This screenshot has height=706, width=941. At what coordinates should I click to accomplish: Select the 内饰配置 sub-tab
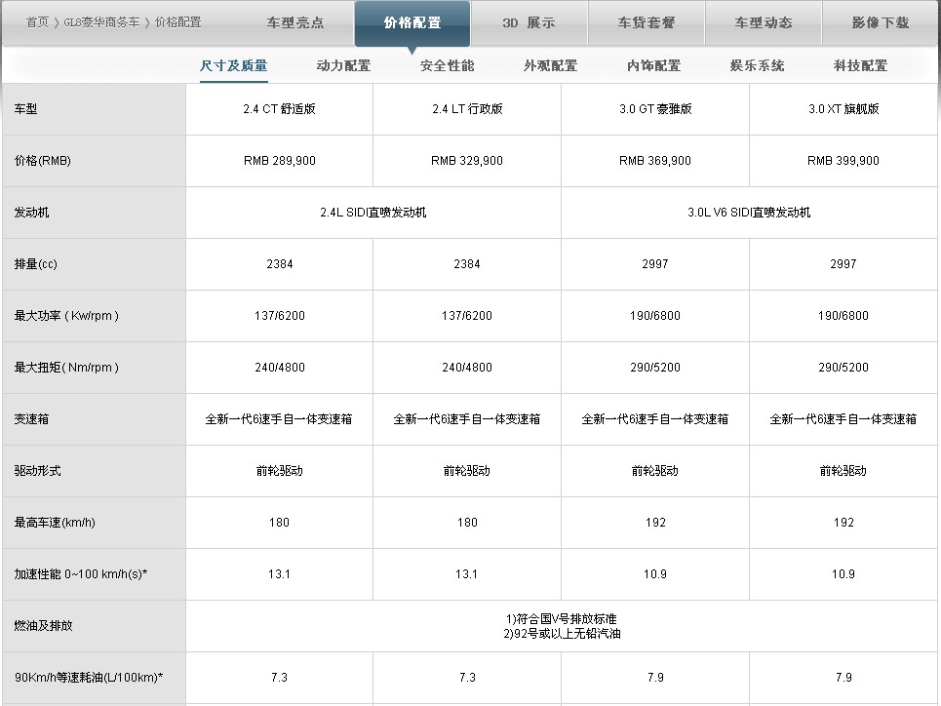tap(654, 65)
